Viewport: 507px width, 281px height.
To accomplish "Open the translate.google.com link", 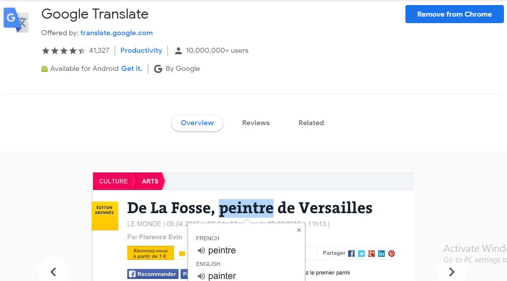I will tap(116, 33).
